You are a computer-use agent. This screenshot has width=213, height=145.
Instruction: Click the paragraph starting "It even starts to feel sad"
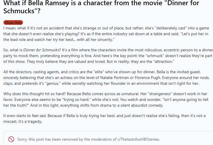pos(104,118)
